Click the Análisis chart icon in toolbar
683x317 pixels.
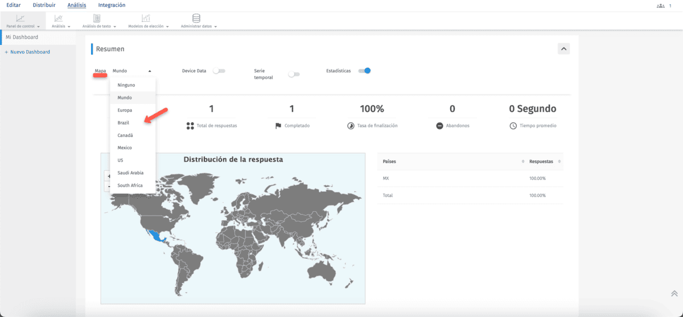(59, 19)
